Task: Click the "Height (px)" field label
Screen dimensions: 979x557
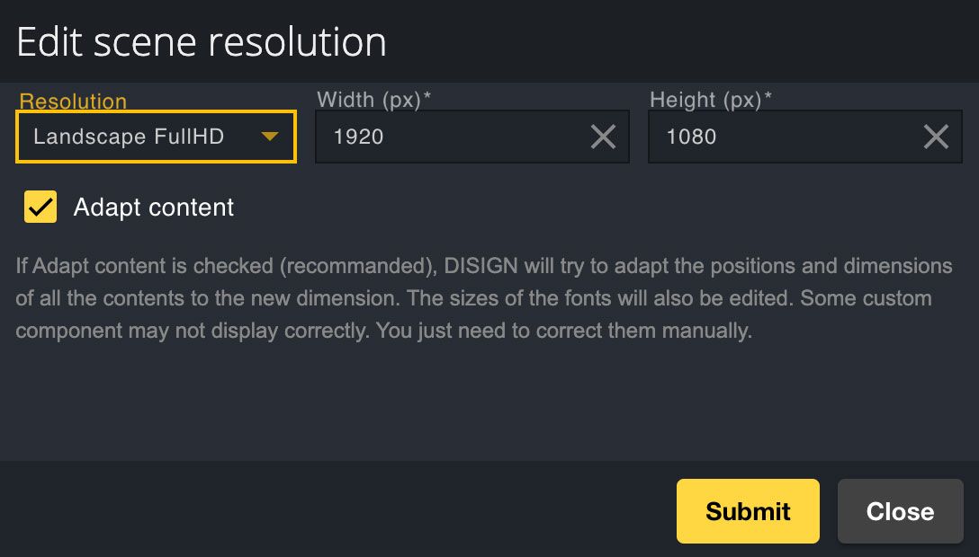Action: (705, 100)
